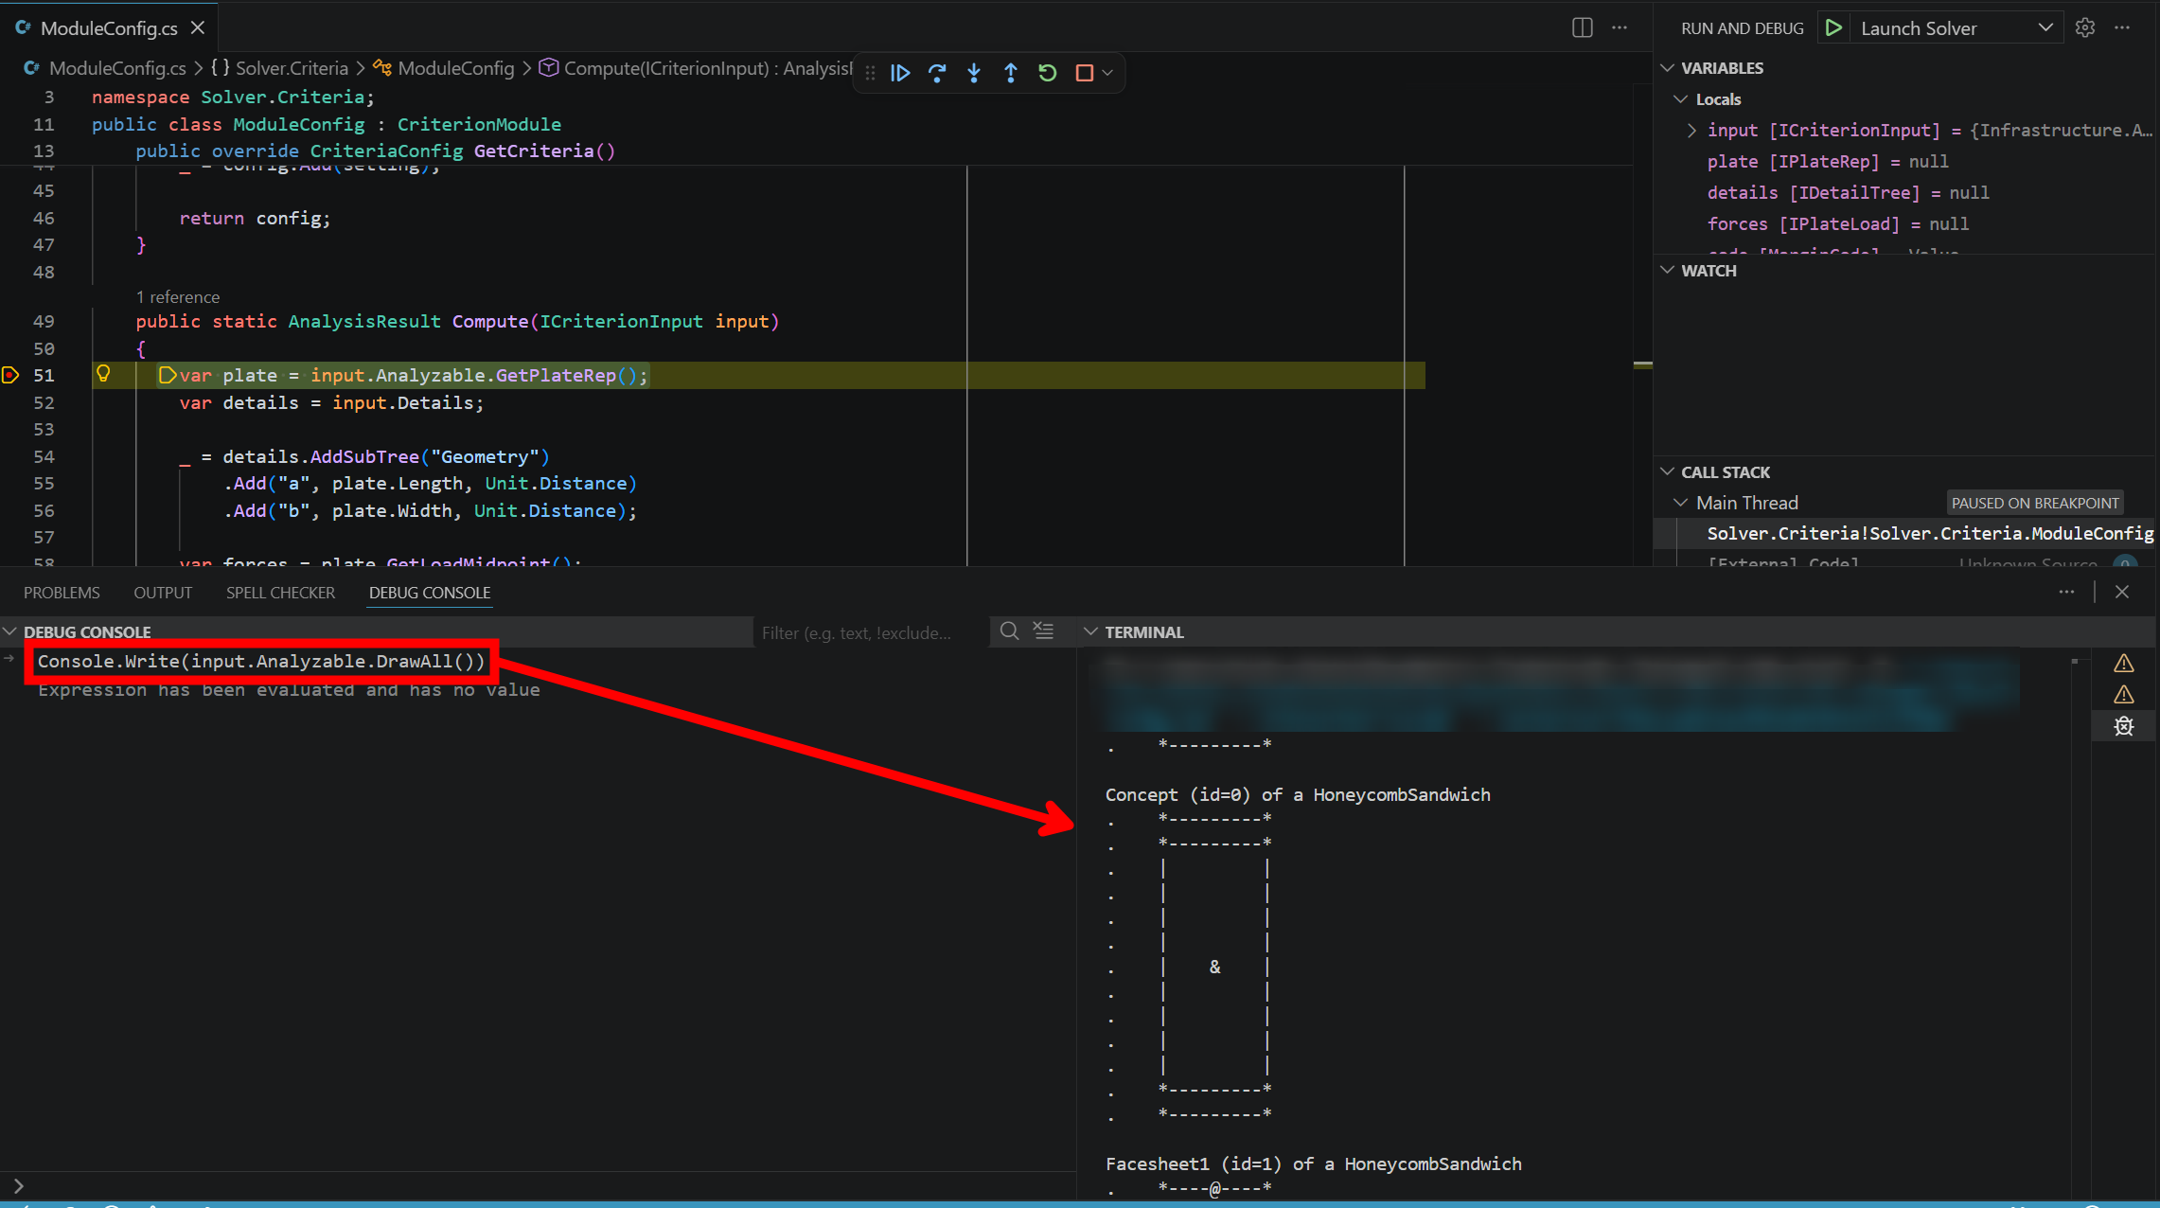Split the editor to the right

1583,27
